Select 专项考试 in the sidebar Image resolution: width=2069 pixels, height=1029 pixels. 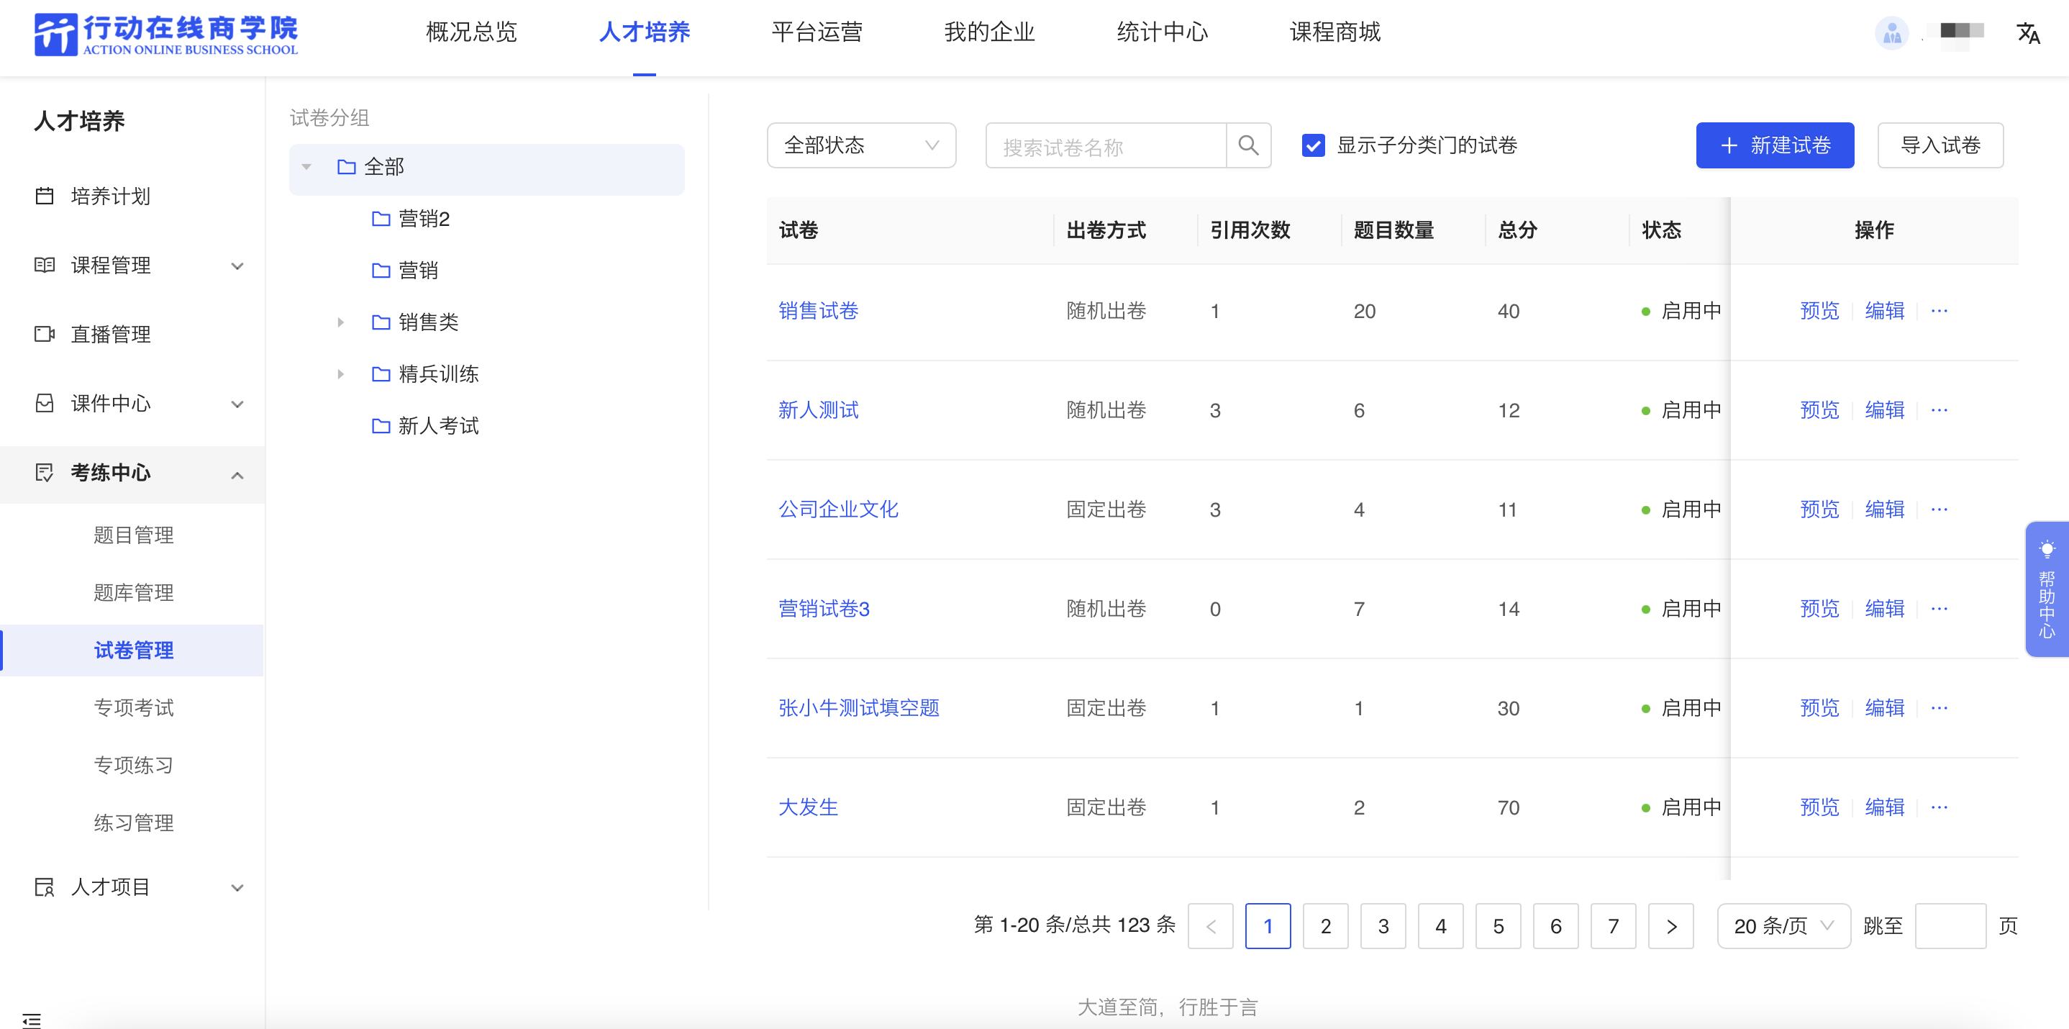pyautogui.click(x=133, y=707)
